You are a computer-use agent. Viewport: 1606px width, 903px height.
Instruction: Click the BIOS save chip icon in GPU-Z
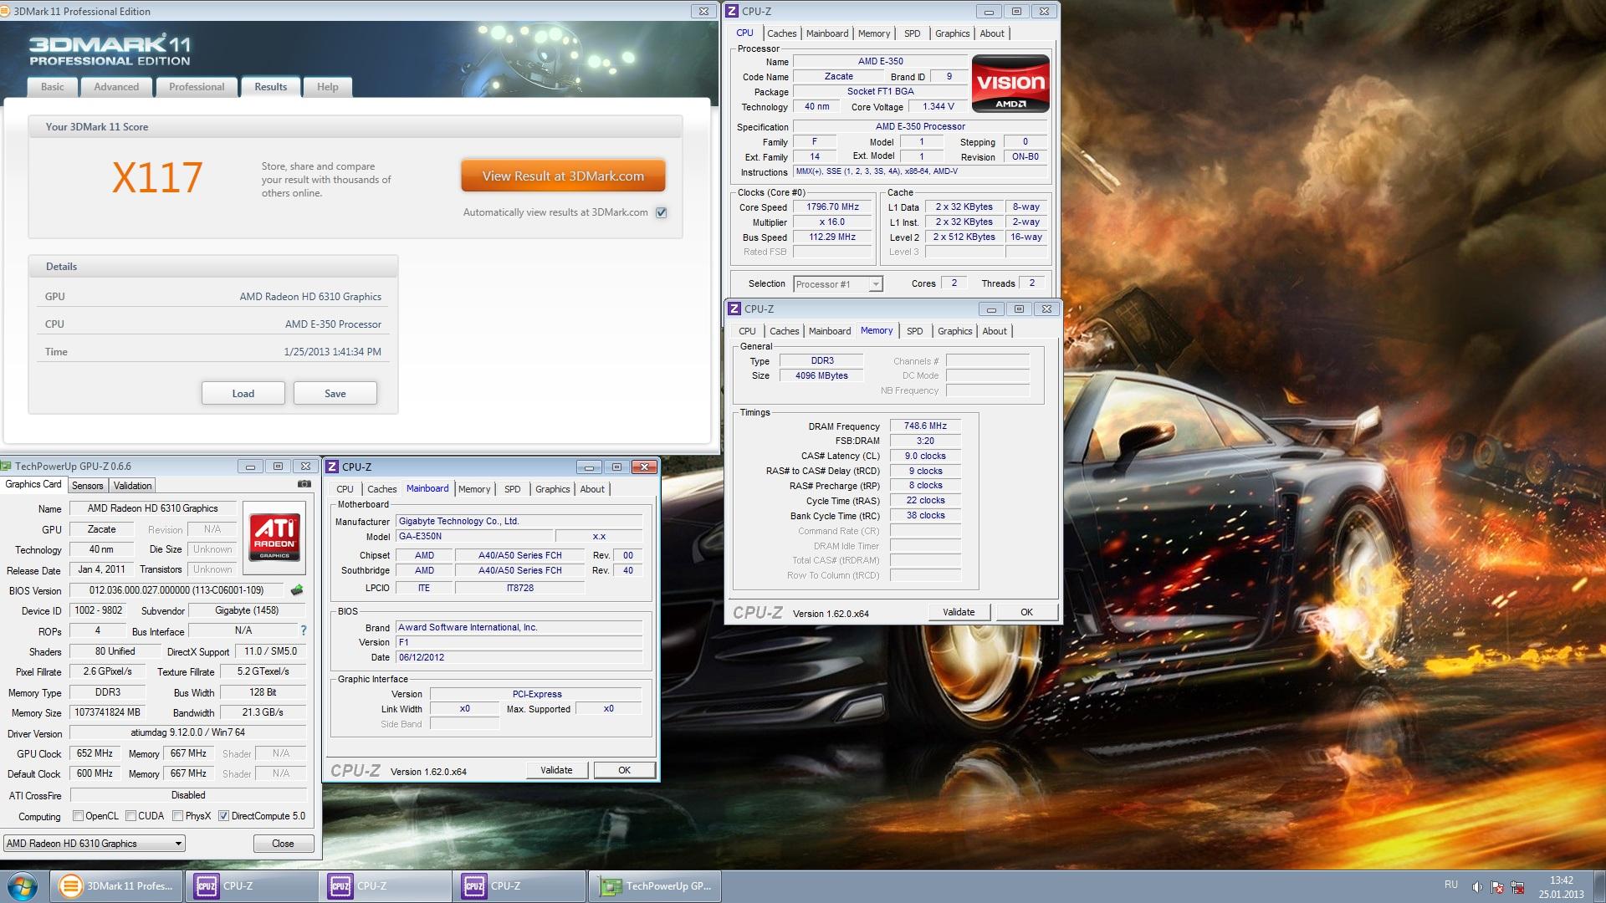pyautogui.click(x=296, y=590)
